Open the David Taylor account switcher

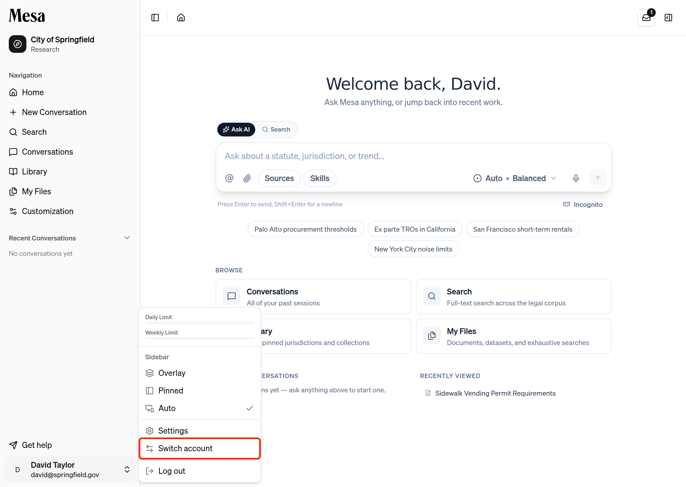(x=70, y=470)
